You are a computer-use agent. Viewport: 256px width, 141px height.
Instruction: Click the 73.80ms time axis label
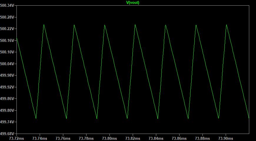click(x=109, y=139)
